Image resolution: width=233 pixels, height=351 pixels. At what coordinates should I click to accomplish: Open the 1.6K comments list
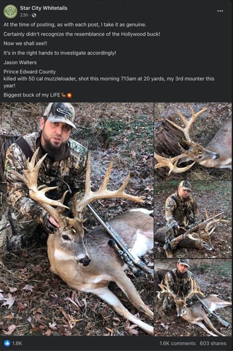point(177,343)
